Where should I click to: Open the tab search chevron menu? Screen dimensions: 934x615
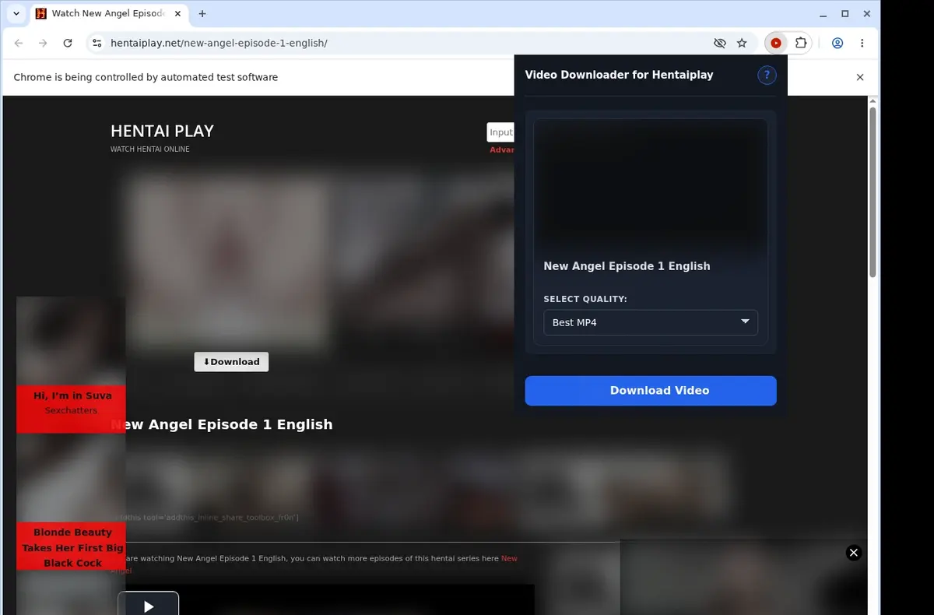point(16,13)
